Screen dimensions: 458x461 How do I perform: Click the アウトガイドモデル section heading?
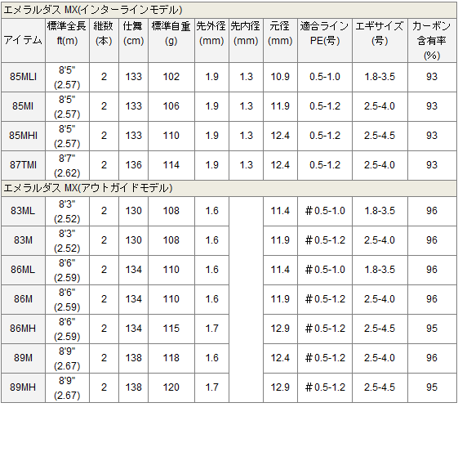click(x=88, y=188)
